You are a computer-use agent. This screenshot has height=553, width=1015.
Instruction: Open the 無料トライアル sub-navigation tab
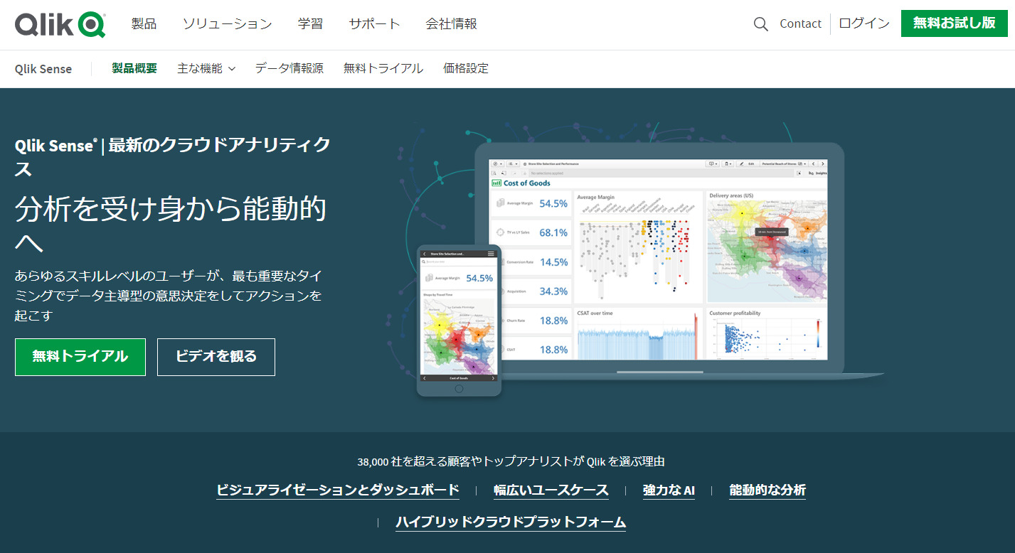coord(383,69)
